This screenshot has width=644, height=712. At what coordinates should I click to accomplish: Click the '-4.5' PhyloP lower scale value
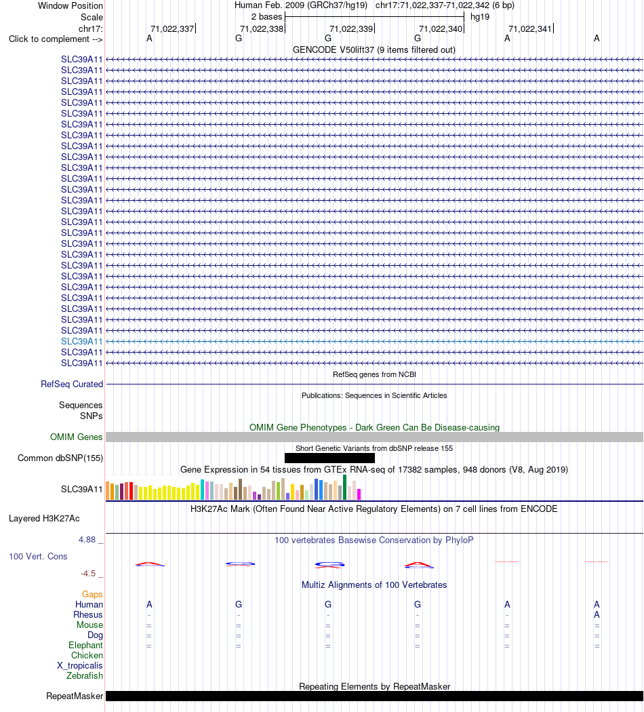(88, 574)
